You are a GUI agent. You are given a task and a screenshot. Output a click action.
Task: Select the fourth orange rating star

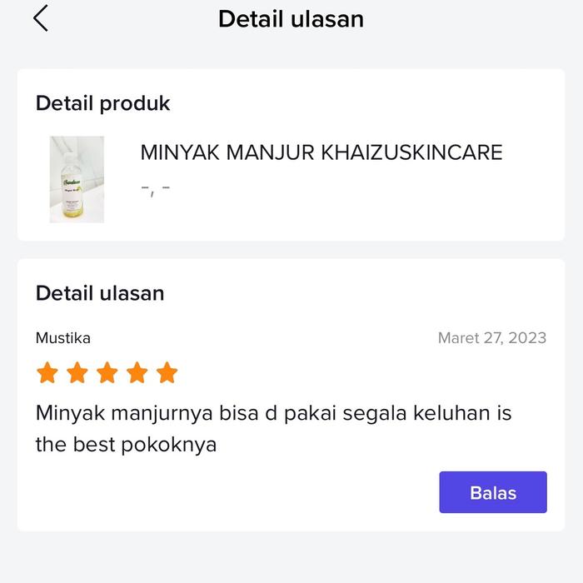click(x=137, y=372)
